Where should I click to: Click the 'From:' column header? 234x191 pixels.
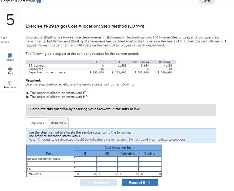click(x=50, y=154)
